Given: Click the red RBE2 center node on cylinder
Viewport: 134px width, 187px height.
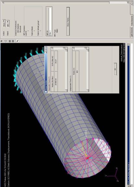Looking at the screenshot, I should click(x=88, y=158).
